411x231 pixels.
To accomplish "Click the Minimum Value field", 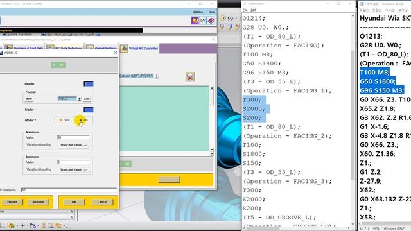I will coord(73,162).
